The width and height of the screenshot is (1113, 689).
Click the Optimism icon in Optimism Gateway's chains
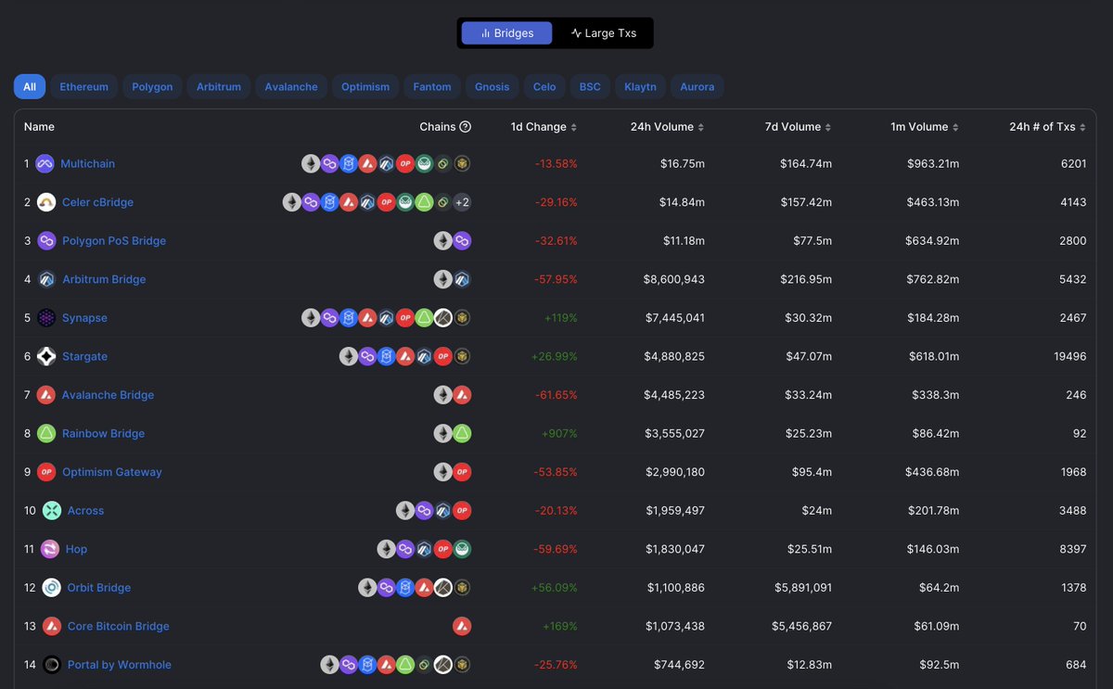tap(462, 471)
